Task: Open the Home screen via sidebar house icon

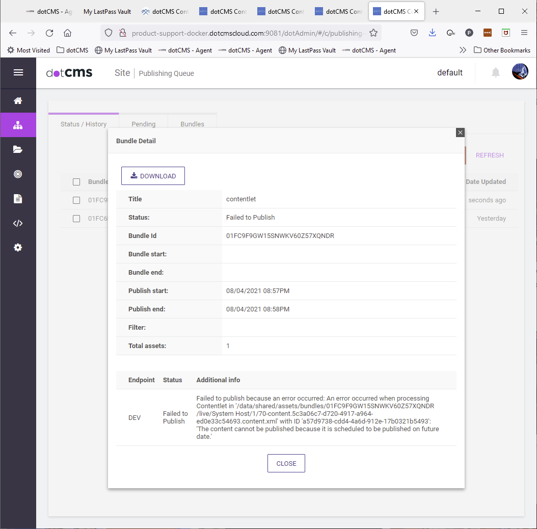Action: [x=18, y=100]
